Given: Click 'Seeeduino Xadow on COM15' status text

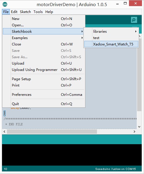Looking at the screenshot, I should click(x=115, y=169).
